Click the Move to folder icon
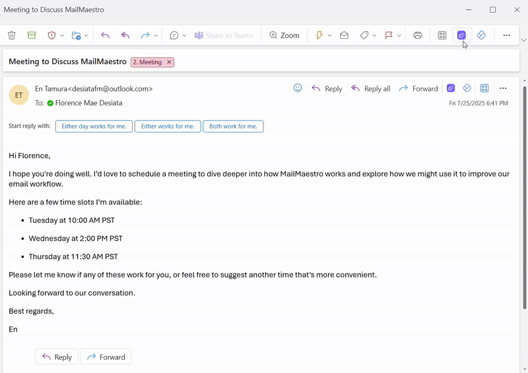528x373 pixels. pos(76,35)
